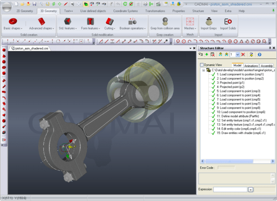Open the Properties ribbon tab
This screenshot has height=201, width=277.
point(178,11)
